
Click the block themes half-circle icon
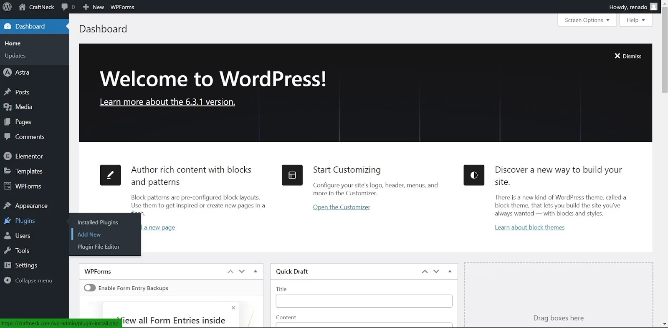point(474,175)
